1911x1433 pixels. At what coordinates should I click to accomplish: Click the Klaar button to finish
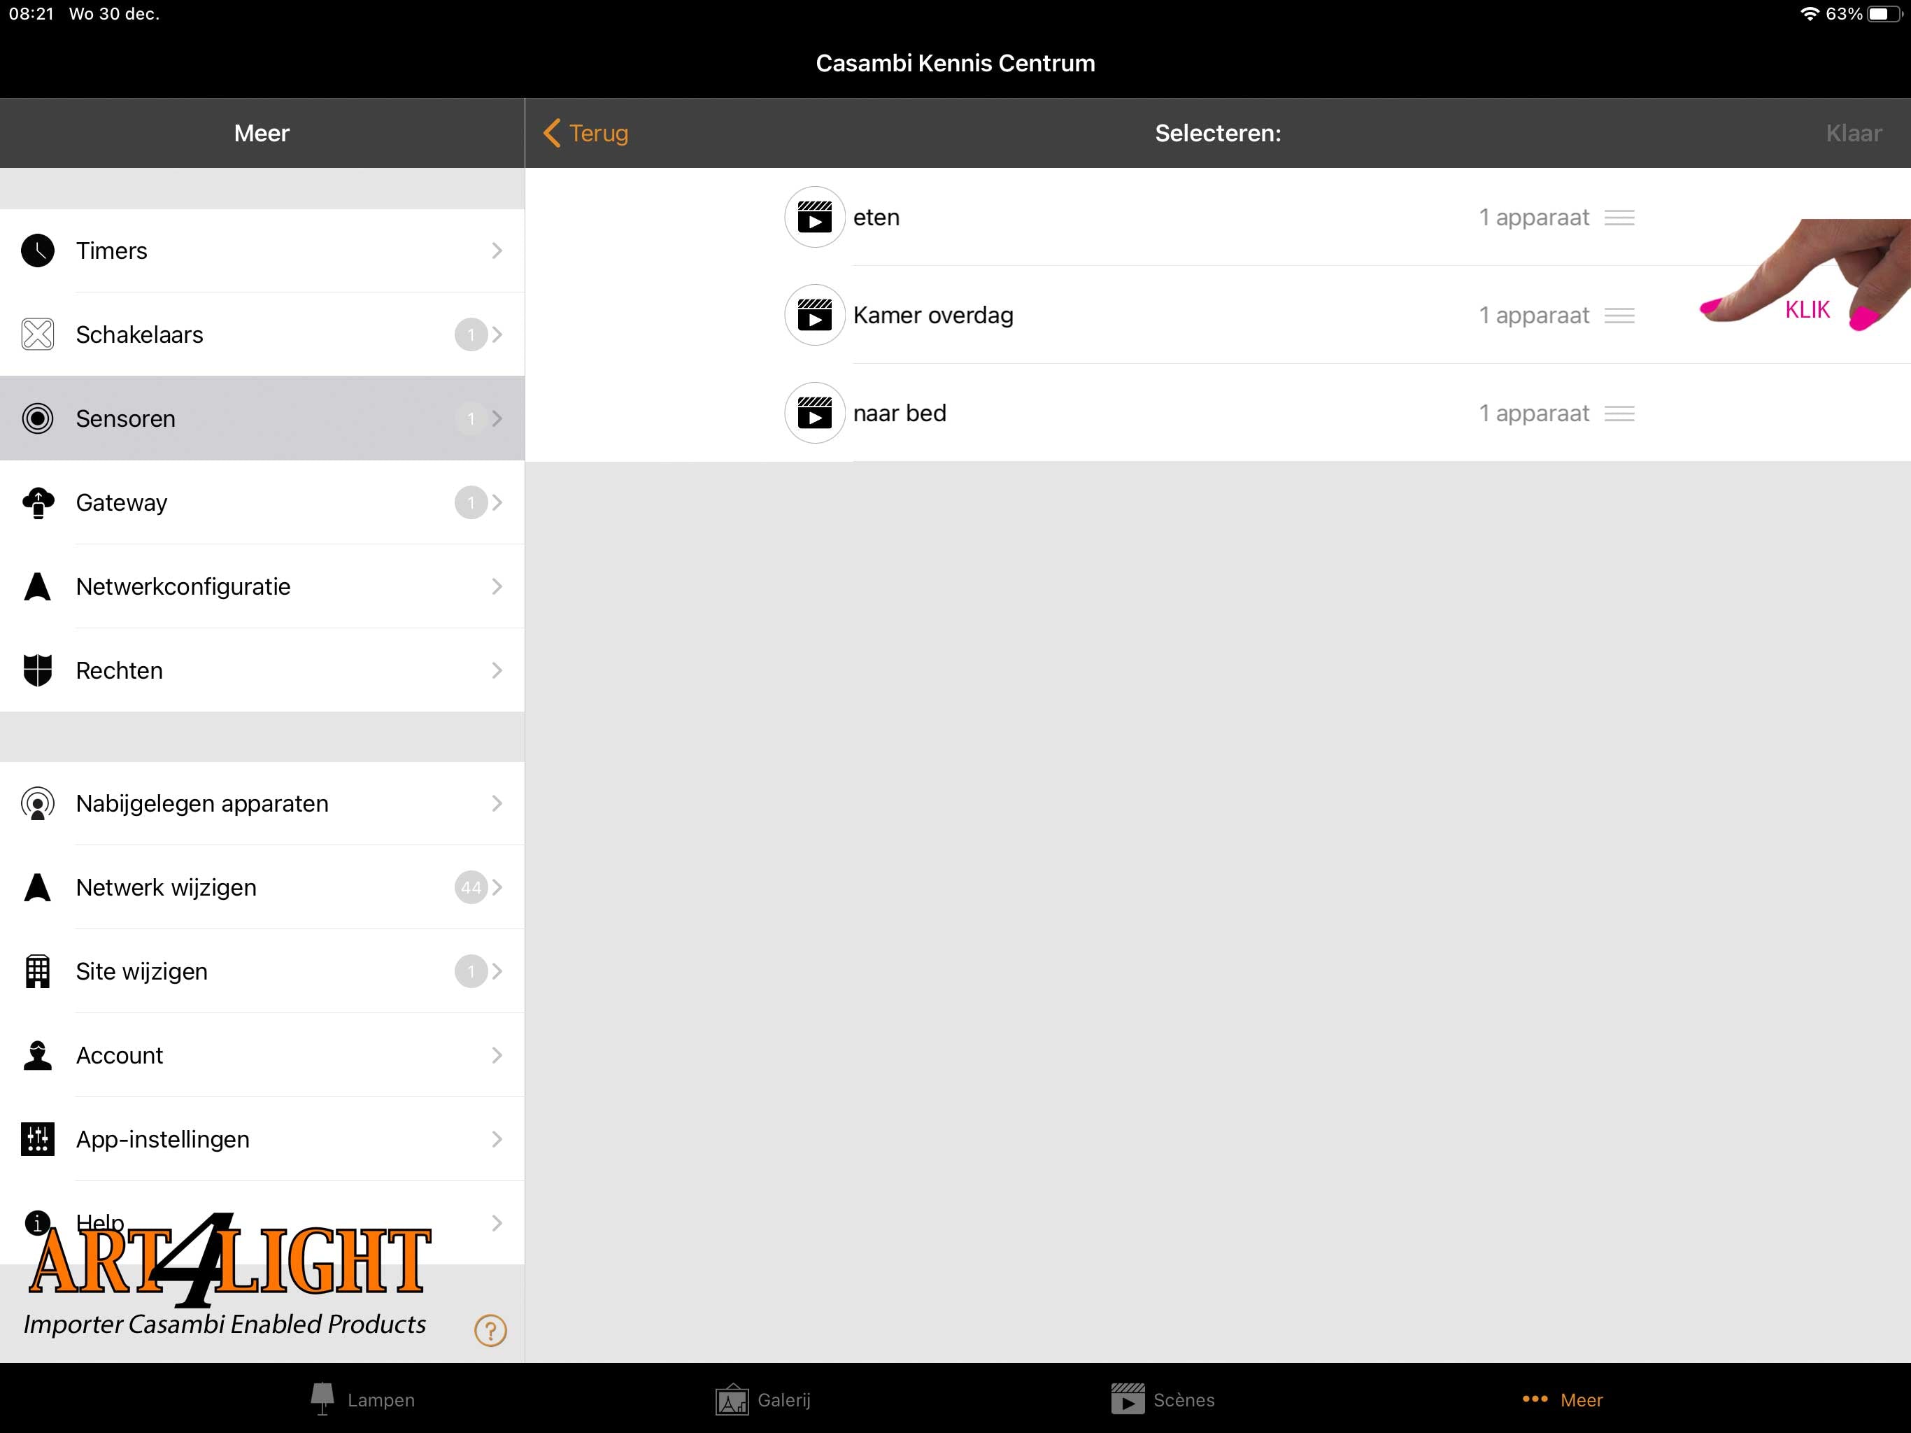tap(1854, 134)
